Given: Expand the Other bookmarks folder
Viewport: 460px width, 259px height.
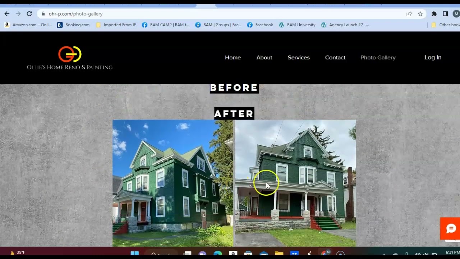Looking at the screenshot, I should pyautogui.click(x=446, y=25).
